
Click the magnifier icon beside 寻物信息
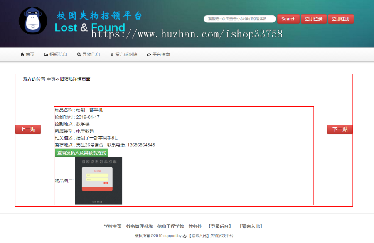point(79,54)
